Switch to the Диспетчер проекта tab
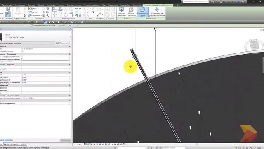Screen dimensions: 264x149 15,144
